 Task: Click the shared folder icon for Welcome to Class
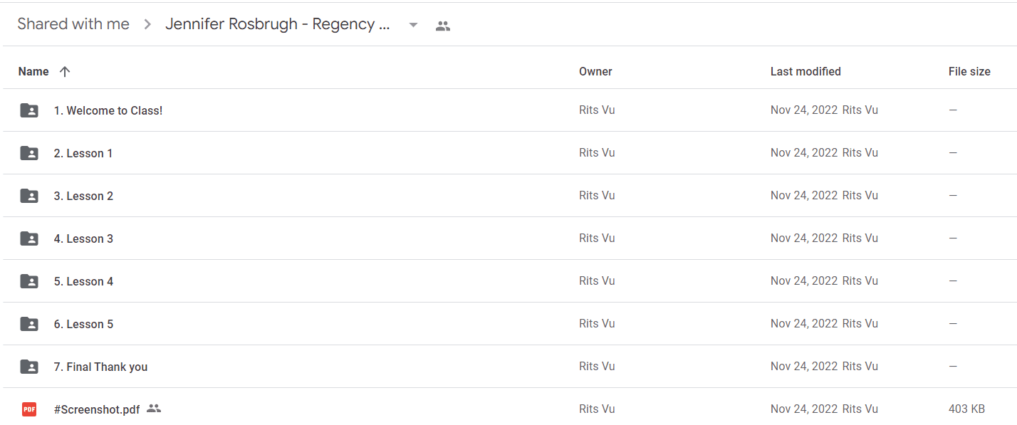tap(29, 110)
